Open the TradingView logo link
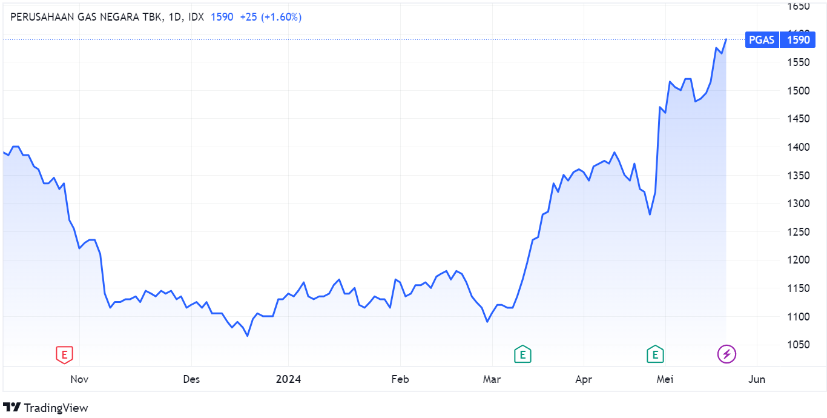Viewport: 827px width, 418px height. click(x=45, y=408)
